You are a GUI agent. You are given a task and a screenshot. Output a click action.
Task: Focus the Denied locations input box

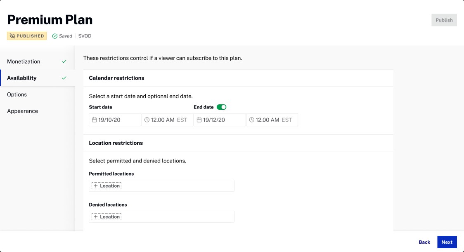(161, 217)
